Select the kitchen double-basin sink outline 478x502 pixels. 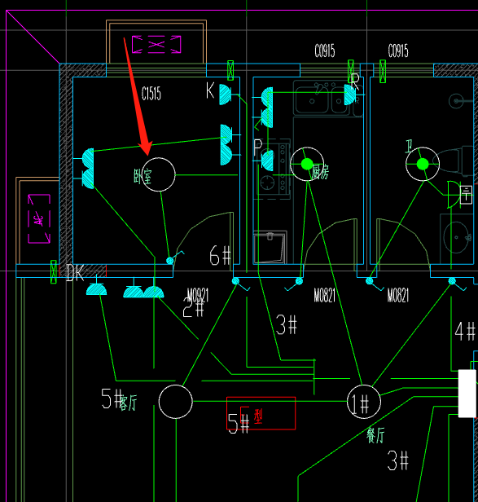322,99
